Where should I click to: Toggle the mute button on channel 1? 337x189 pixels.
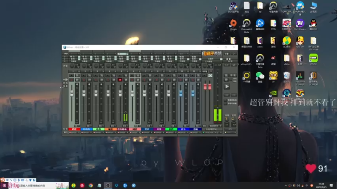(77, 80)
